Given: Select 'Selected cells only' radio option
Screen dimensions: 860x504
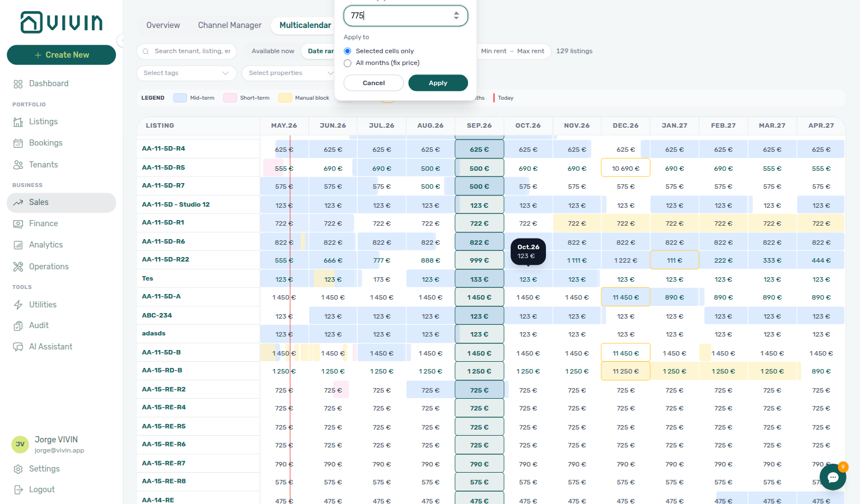Looking at the screenshot, I should [x=347, y=51].
